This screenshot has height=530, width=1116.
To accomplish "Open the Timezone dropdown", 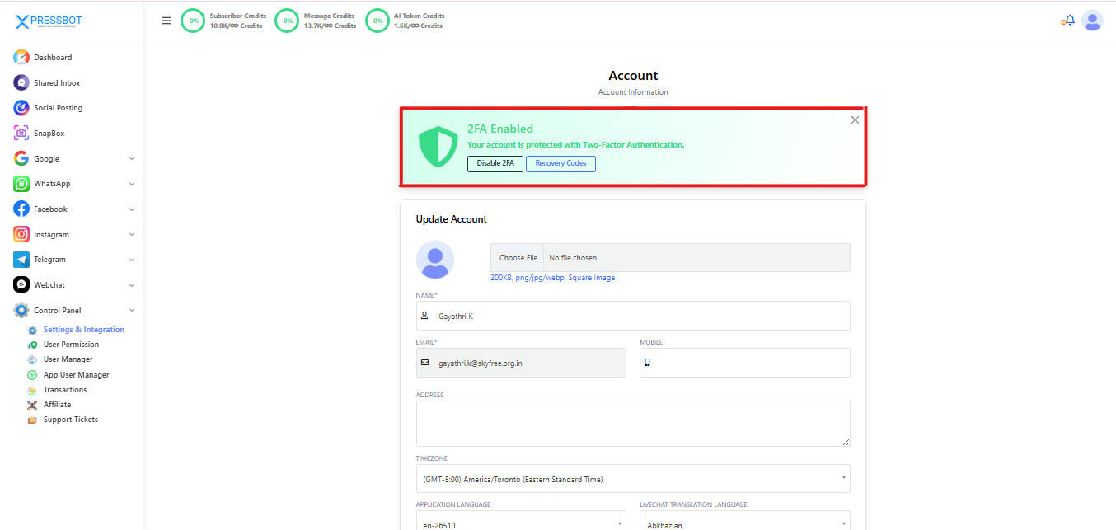I will tap(632, 479).
